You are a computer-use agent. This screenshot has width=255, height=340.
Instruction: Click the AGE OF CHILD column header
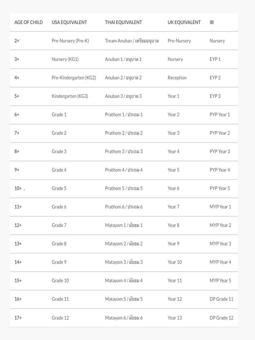coord(29,23)
